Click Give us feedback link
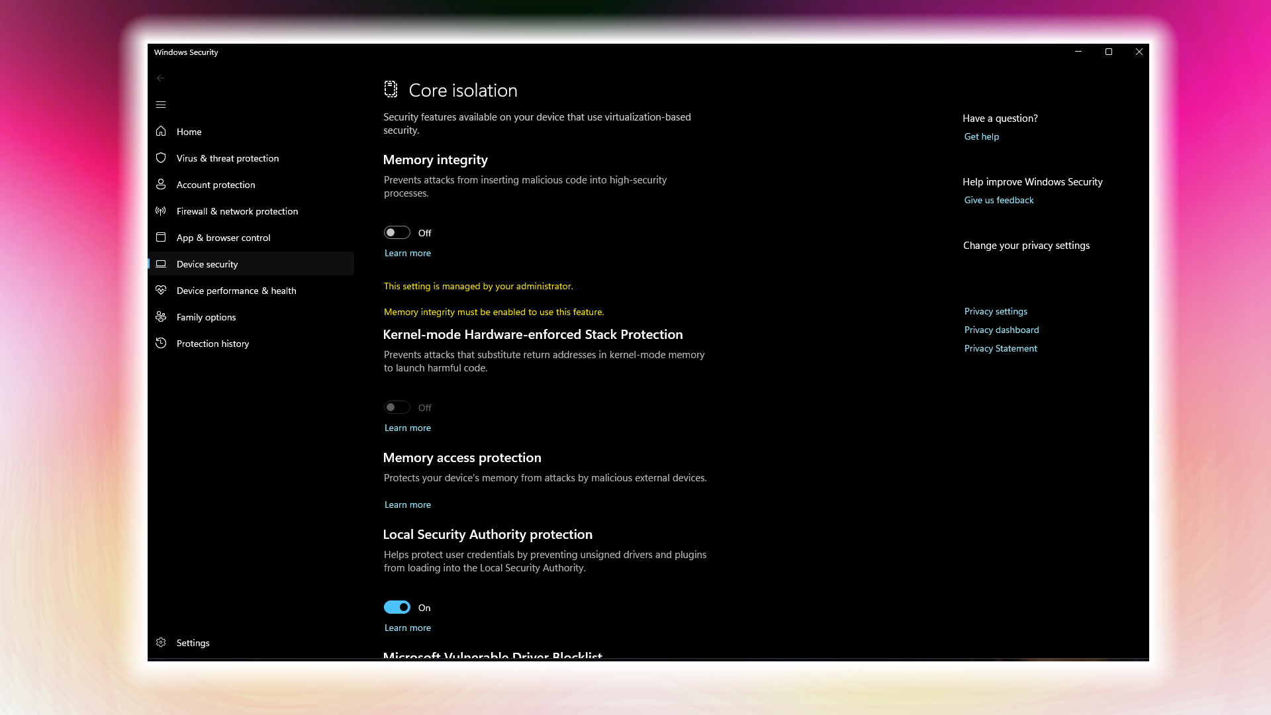The height and width of the screenshot is (715, 1271). [999, 200]
